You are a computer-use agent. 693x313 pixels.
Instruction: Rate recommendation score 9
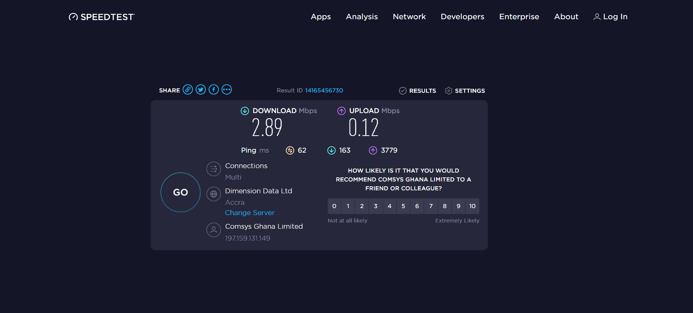[459, 206]
